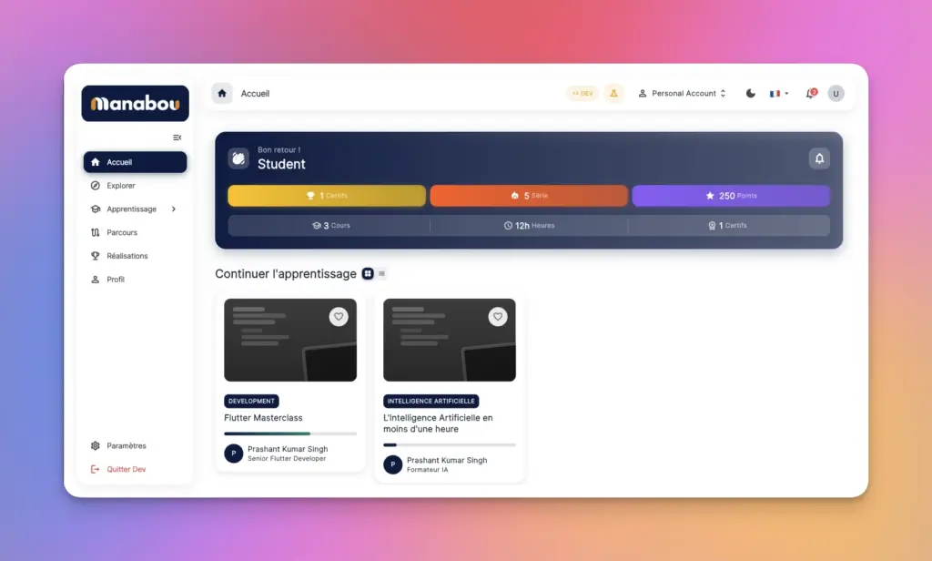Switch to grid view for courses
The width and height of the screenshot is (932, 561).
[368, 273]
